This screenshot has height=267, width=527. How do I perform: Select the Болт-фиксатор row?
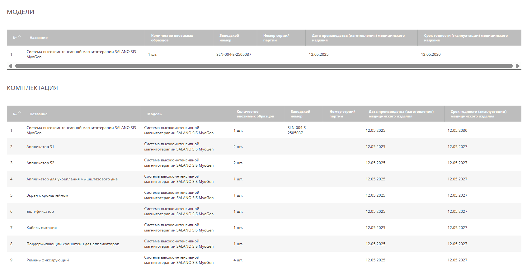point(40,212)
